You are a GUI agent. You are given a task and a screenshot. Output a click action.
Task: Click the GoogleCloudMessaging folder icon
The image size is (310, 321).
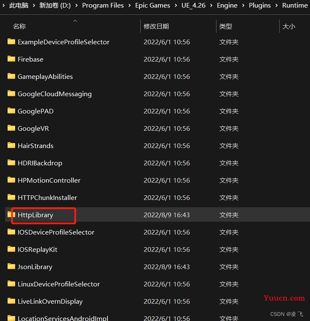tap(11, 94)
